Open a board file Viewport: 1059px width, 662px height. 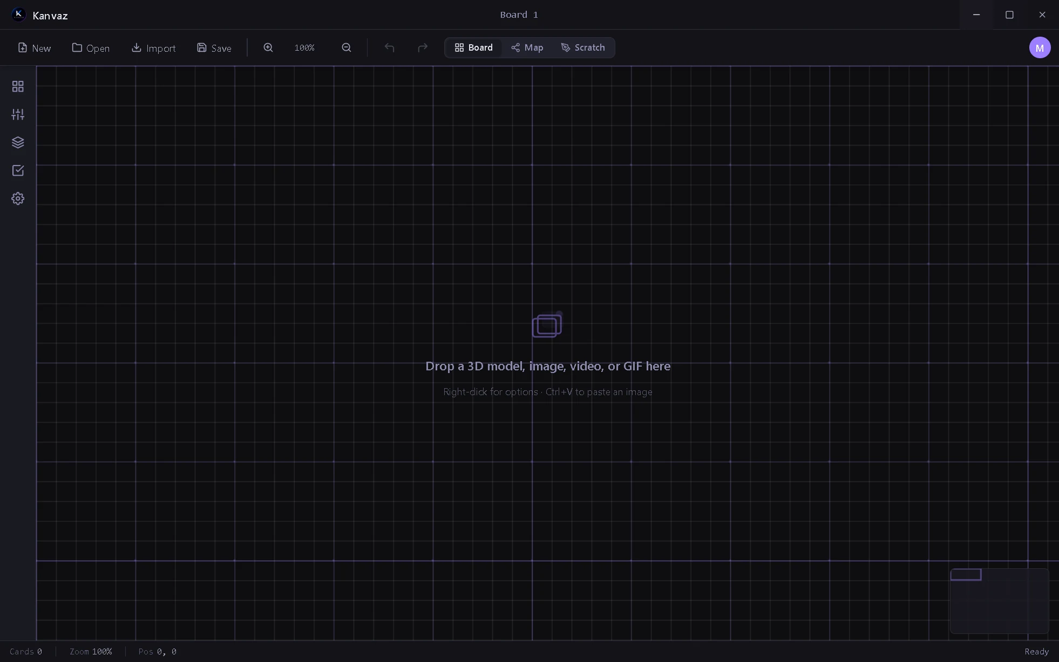(x=91, y=48)
